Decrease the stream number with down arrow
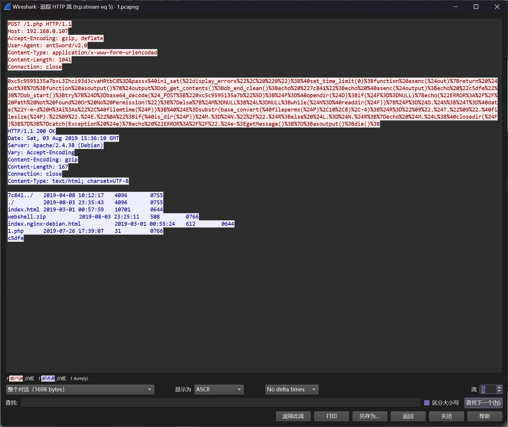508x427 pixels. tap(499, 392)
